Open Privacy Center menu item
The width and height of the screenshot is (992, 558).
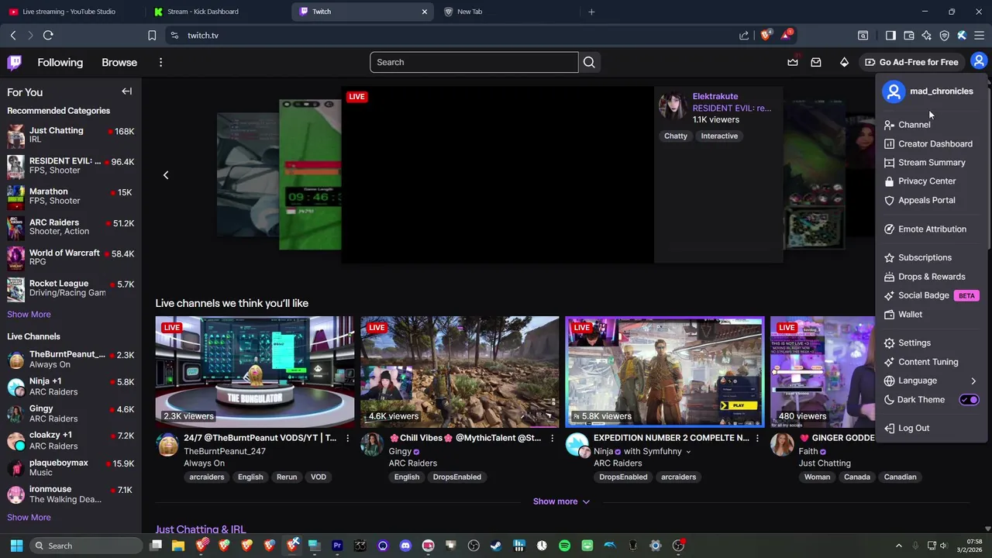(x=932, y=181)
